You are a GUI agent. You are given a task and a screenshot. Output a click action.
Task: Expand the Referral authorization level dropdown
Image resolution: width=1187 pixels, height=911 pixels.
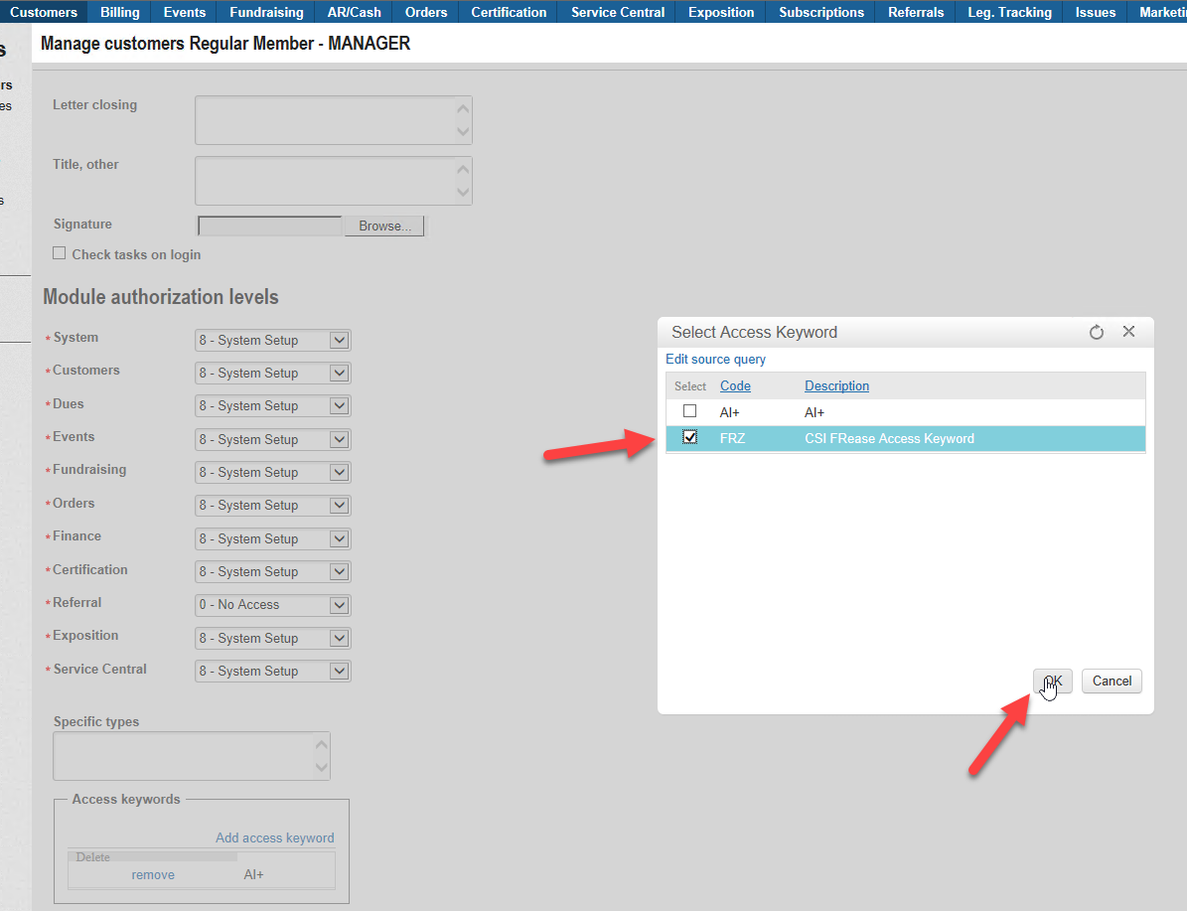pos(339,605)
